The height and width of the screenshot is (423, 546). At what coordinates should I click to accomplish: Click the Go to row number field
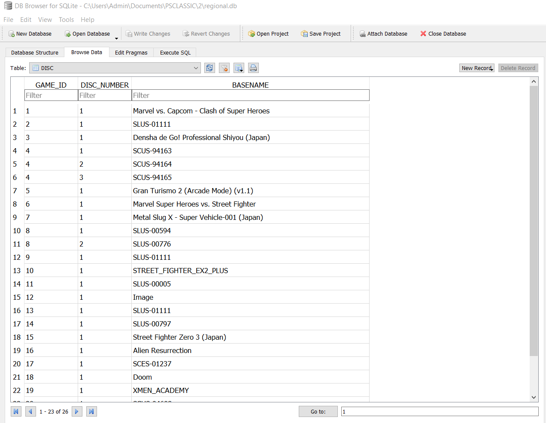click(440, 411)
